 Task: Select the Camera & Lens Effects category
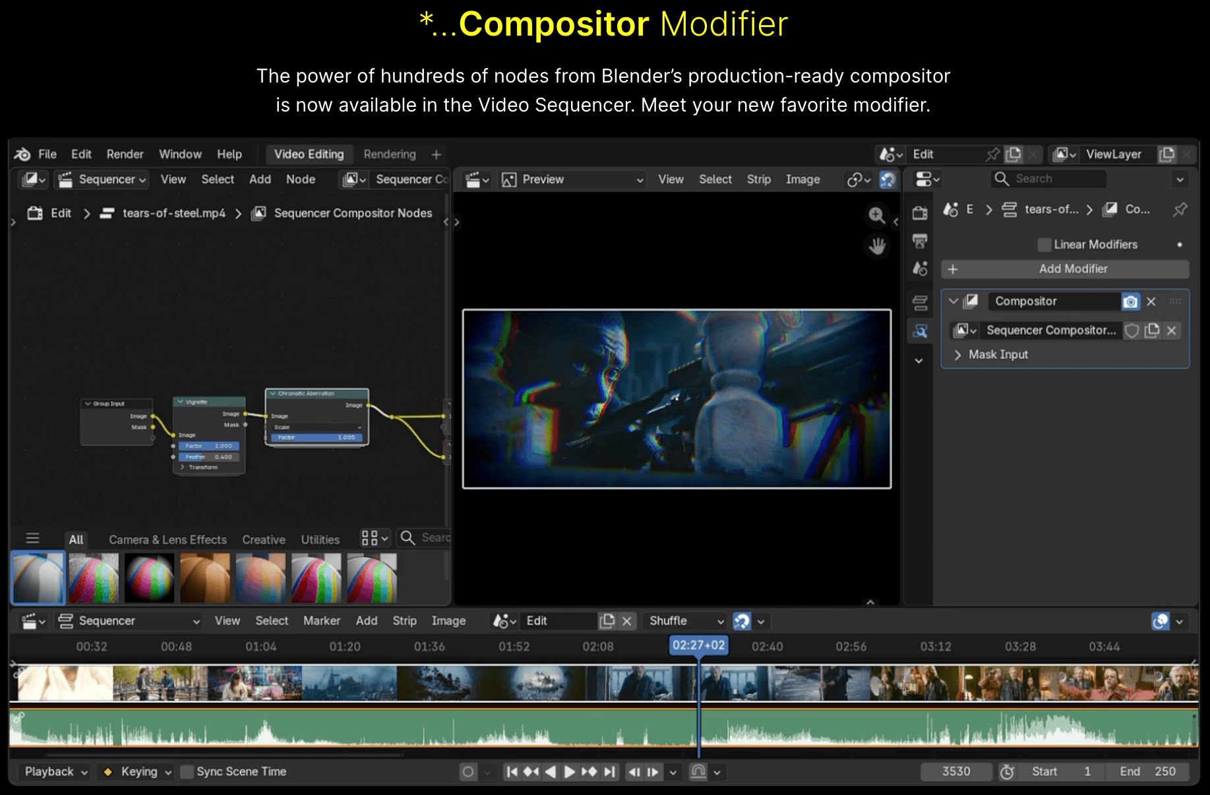coord(167,540)
